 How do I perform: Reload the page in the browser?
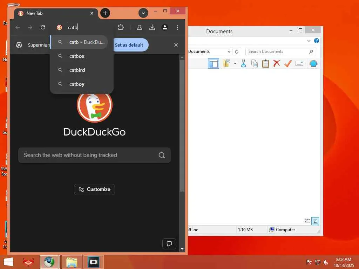pos(43,27)
